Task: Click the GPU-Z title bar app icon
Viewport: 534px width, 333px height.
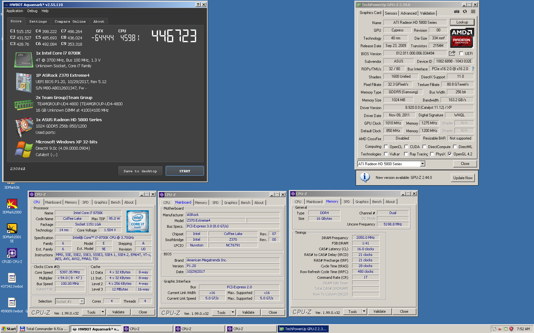Action: click(x=359, y=5)
